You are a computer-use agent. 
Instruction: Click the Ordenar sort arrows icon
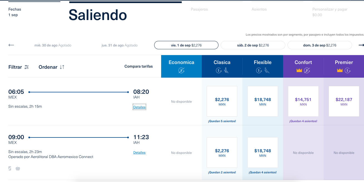point(62,67)
